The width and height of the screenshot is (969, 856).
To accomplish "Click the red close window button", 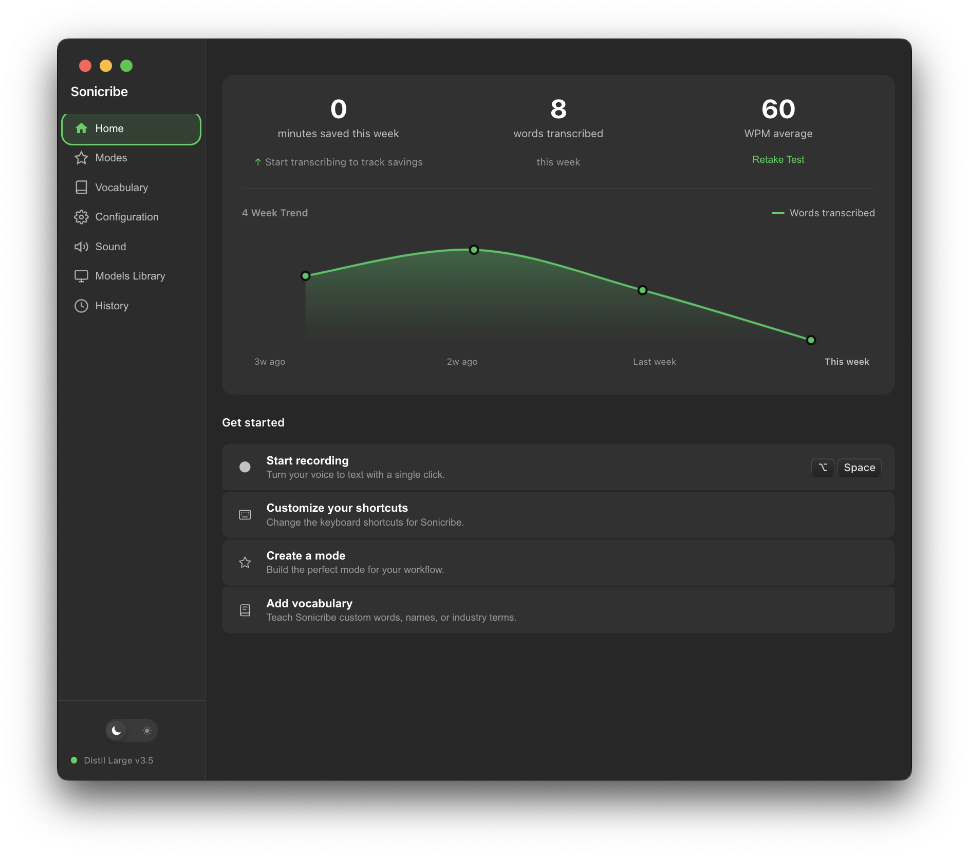I will (85, 66).
